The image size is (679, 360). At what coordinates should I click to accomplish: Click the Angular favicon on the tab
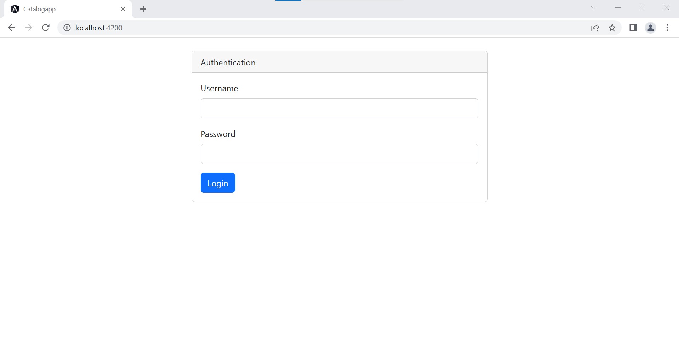[14, 9]
